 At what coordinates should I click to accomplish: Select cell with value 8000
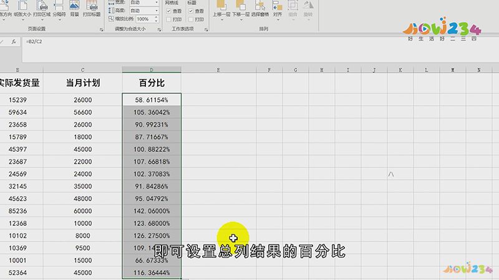pos(83,236)
